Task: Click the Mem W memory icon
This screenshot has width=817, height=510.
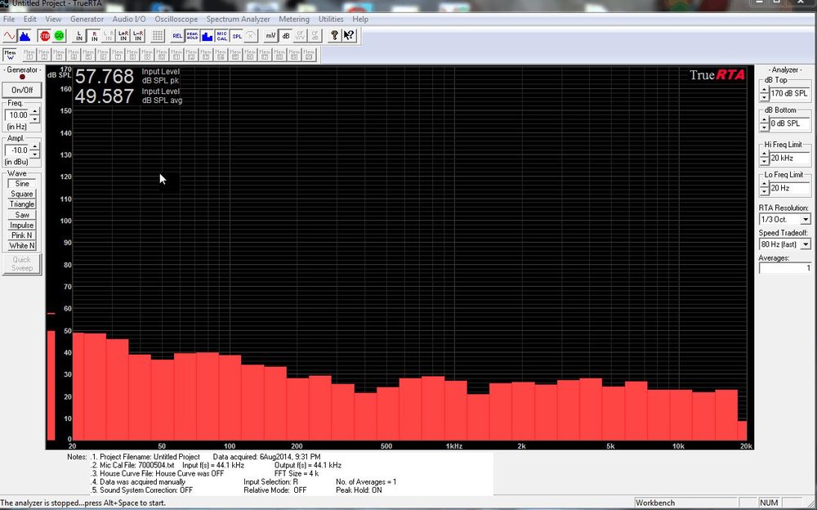Action: coord(10,54)
